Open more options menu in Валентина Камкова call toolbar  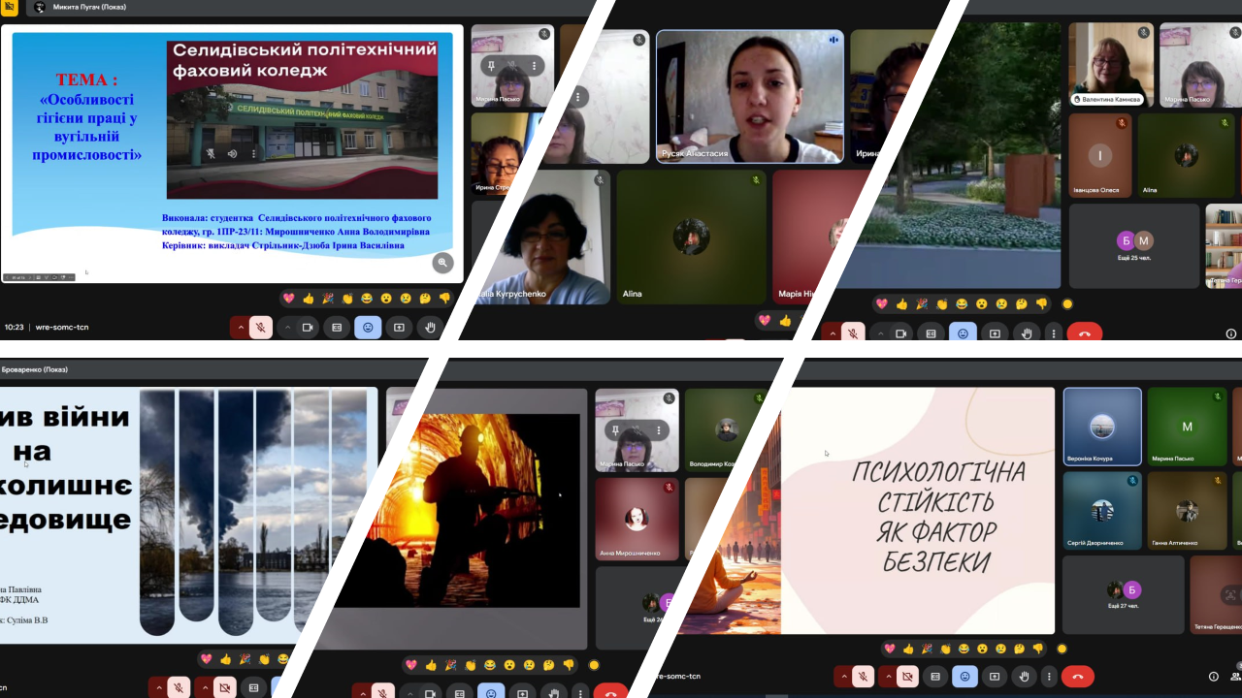(x=1055, y=333)
